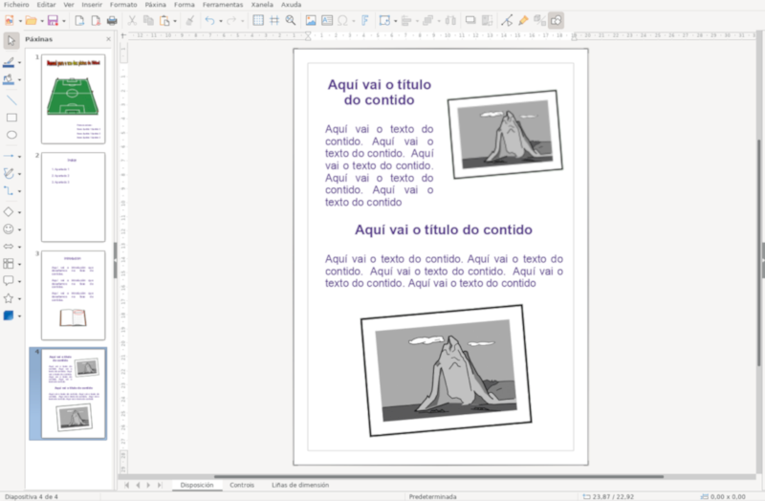Click the Insert Image toolbar icon
765x501 pixels.
[x=311, y=20]
